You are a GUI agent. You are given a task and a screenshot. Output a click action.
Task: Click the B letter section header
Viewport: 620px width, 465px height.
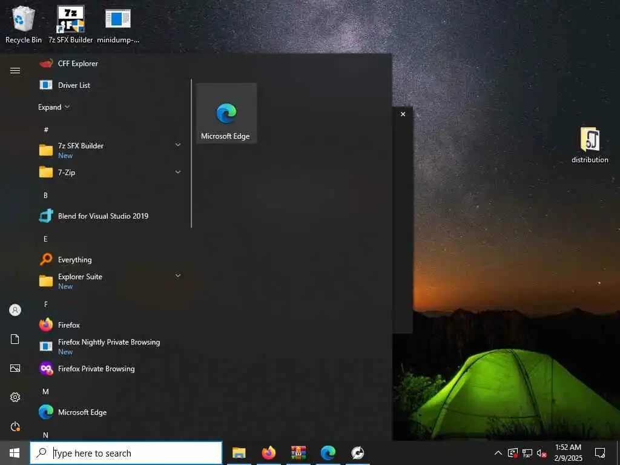pos(45,196)
